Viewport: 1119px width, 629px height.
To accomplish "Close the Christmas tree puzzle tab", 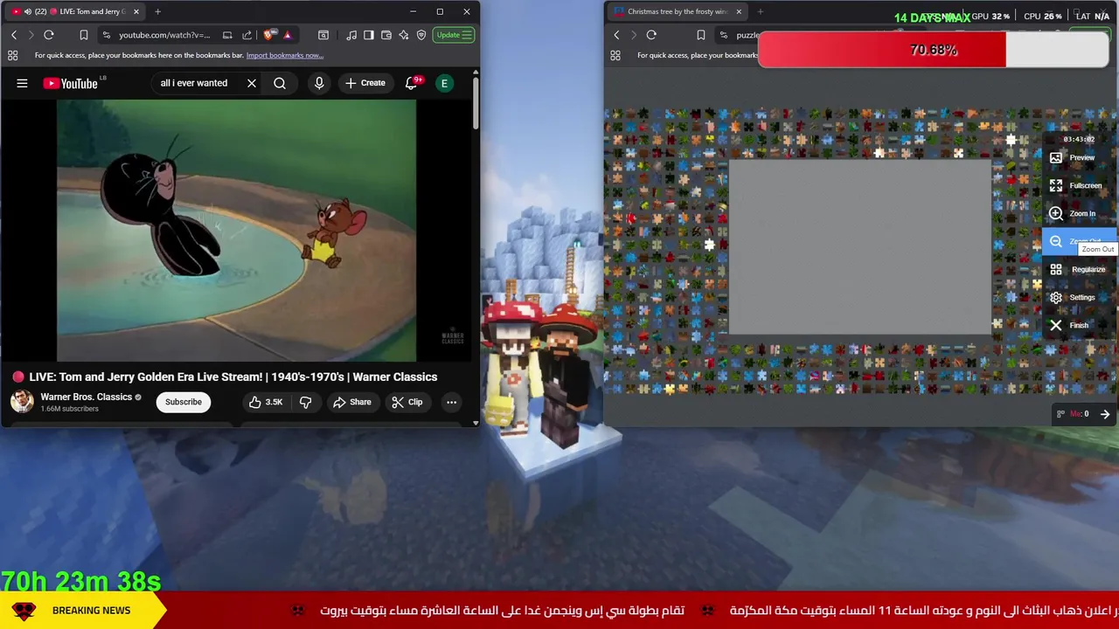I will pyautogui.click(x=739, y=11).
